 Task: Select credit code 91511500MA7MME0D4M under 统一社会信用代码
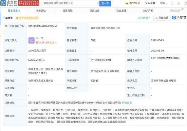(43, 26)
